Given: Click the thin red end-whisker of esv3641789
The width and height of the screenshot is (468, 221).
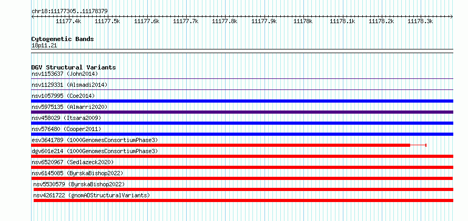Looking at the screenshot, I should [419, 145].
